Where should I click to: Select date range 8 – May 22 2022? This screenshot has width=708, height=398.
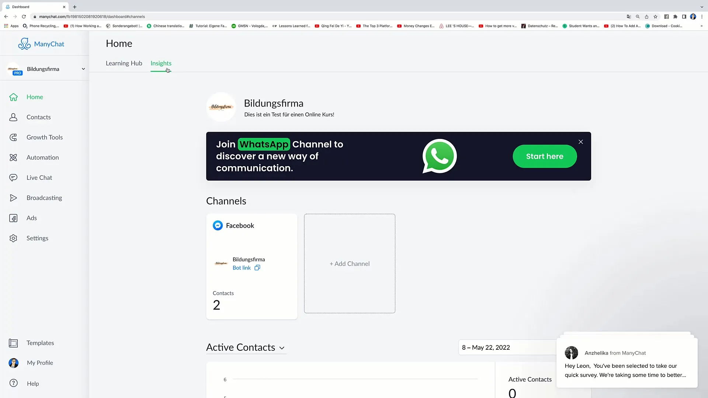486,347
